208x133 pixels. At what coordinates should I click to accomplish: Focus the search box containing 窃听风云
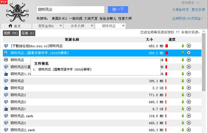70,10
